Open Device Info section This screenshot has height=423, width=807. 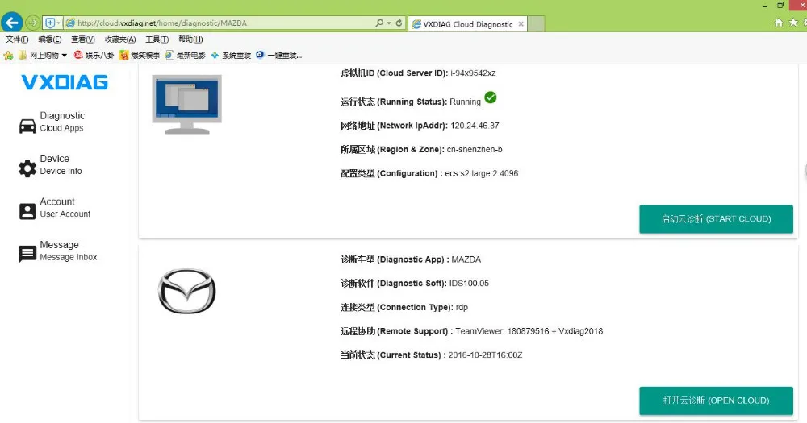click(61, 164)
